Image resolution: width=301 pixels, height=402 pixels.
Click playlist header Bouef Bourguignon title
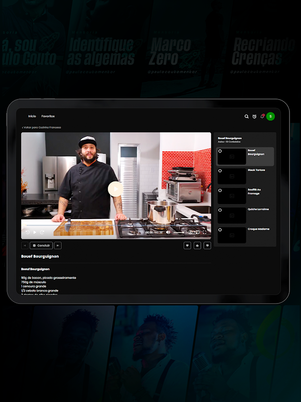point(230,138)
